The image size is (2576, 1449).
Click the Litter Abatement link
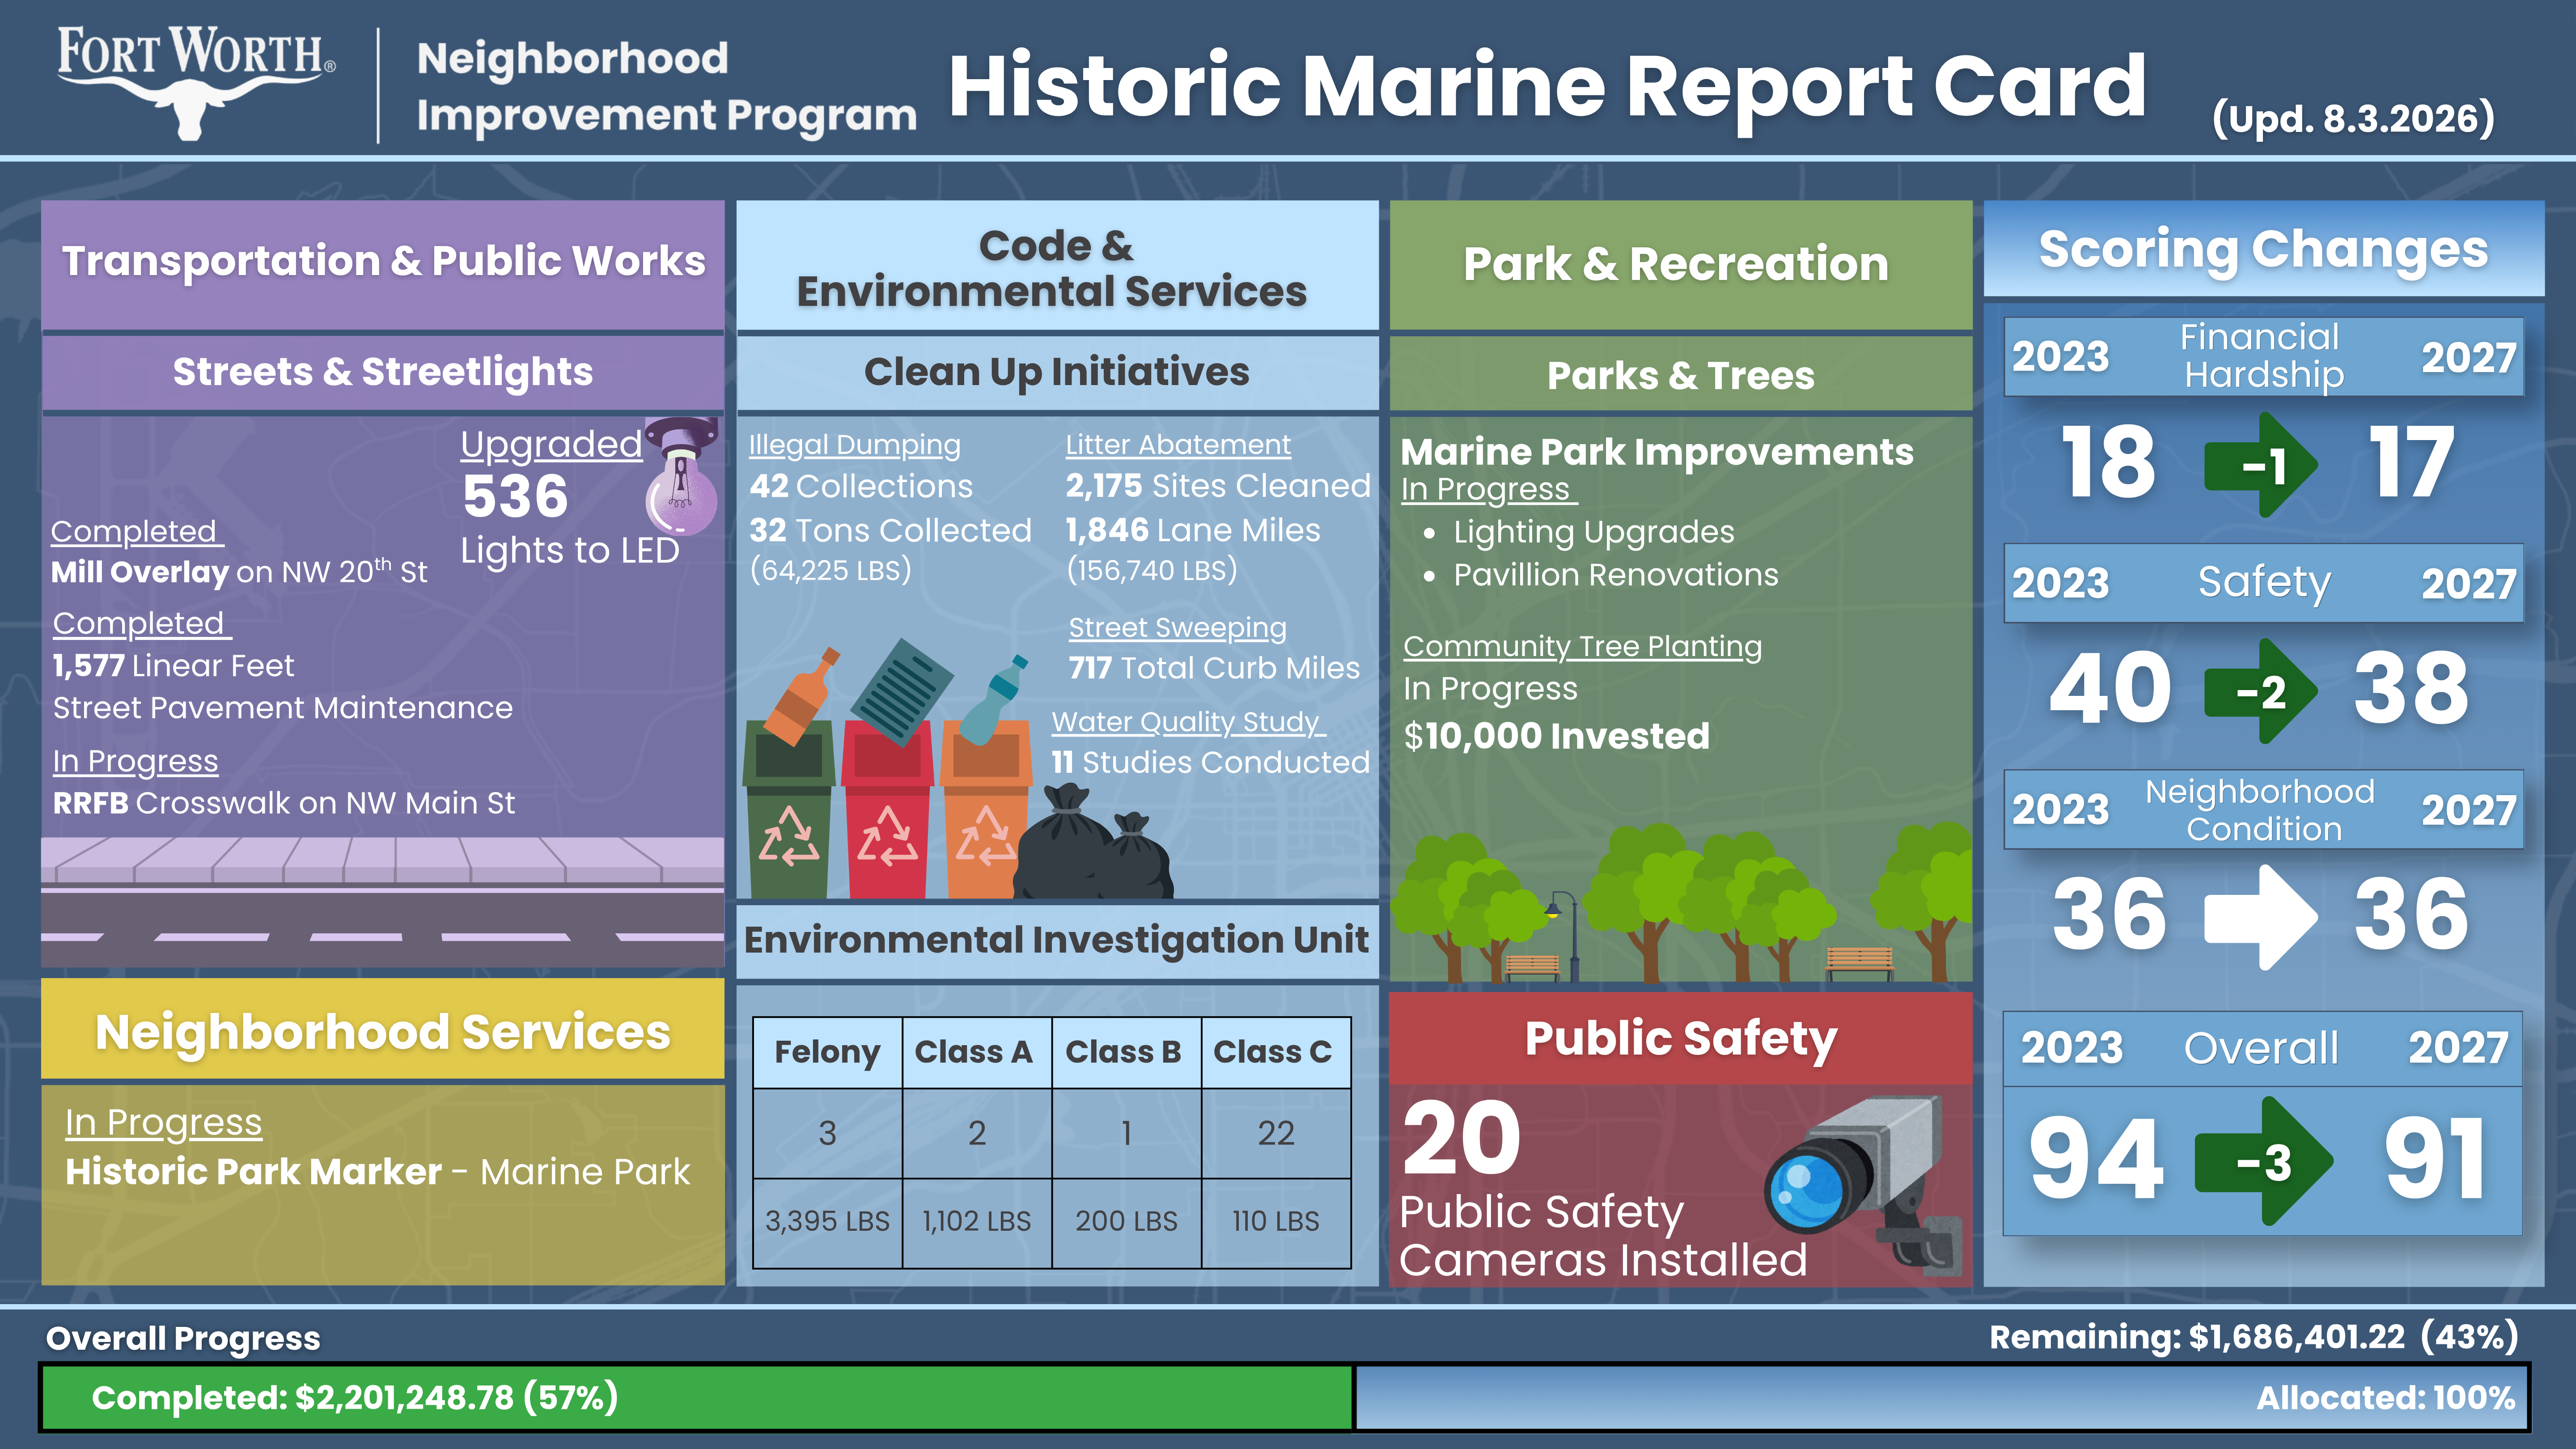[x=1178, y=445]
